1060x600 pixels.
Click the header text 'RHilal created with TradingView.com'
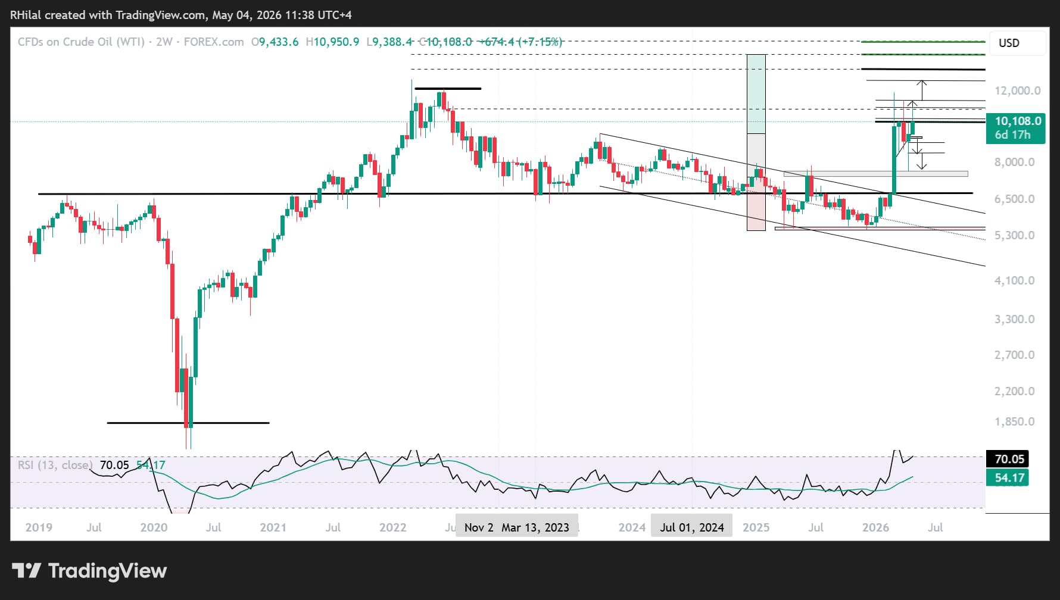108,15
